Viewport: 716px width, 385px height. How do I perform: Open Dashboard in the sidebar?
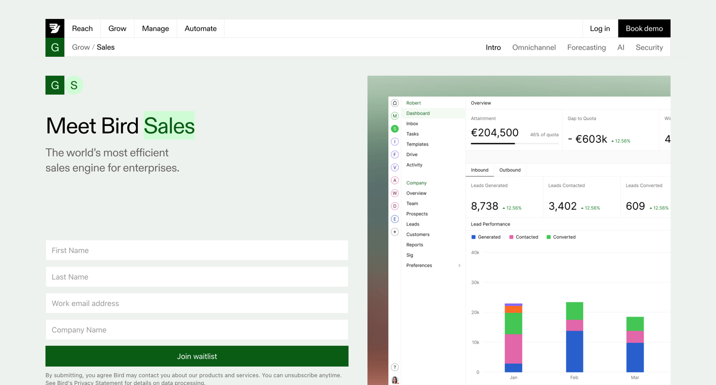(433, 113)
